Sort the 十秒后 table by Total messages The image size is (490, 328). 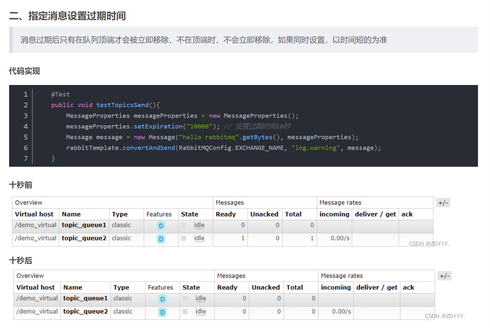[x=295, y=287]
